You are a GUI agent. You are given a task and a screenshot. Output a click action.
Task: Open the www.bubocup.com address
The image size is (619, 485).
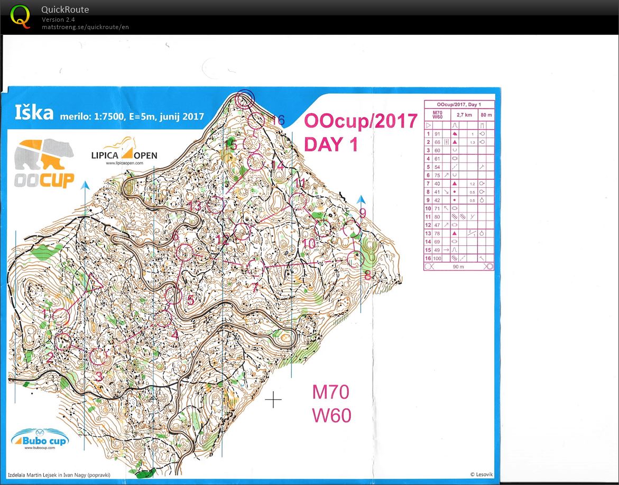tap(40, 447)
